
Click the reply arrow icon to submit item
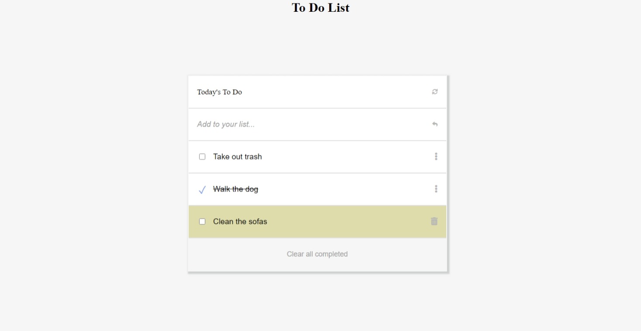coord(435,124)
